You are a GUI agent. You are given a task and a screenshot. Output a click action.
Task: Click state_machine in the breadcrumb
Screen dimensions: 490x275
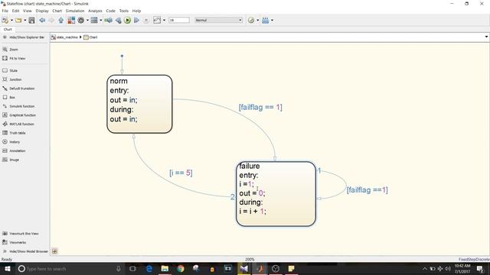pyautogui.click(x=67, y=37)
